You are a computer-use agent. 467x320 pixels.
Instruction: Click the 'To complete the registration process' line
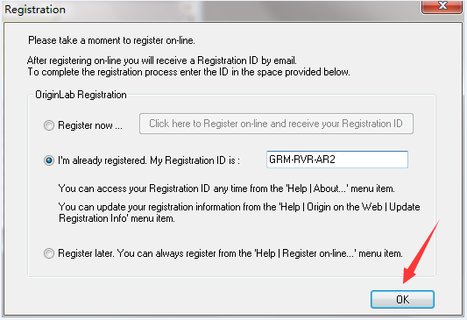[x=189, y=72]
